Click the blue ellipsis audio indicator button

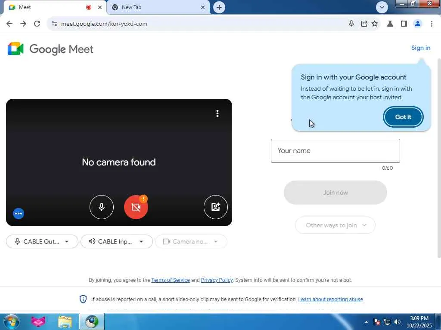[x=19, y=214]
